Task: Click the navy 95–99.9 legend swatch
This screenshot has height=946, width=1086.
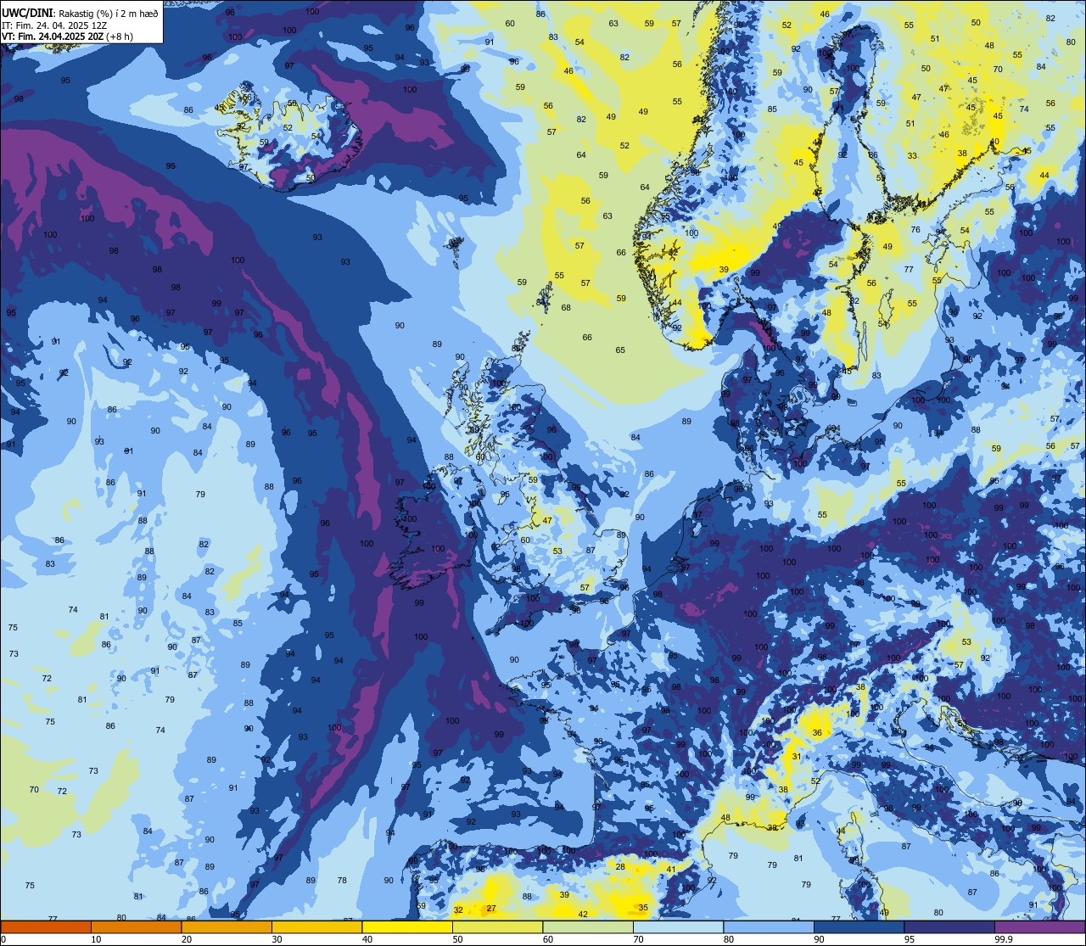Action: coord(949,926)
